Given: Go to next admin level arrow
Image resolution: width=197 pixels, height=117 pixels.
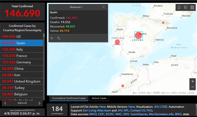Looking at the screenshot, I should 40,103.
